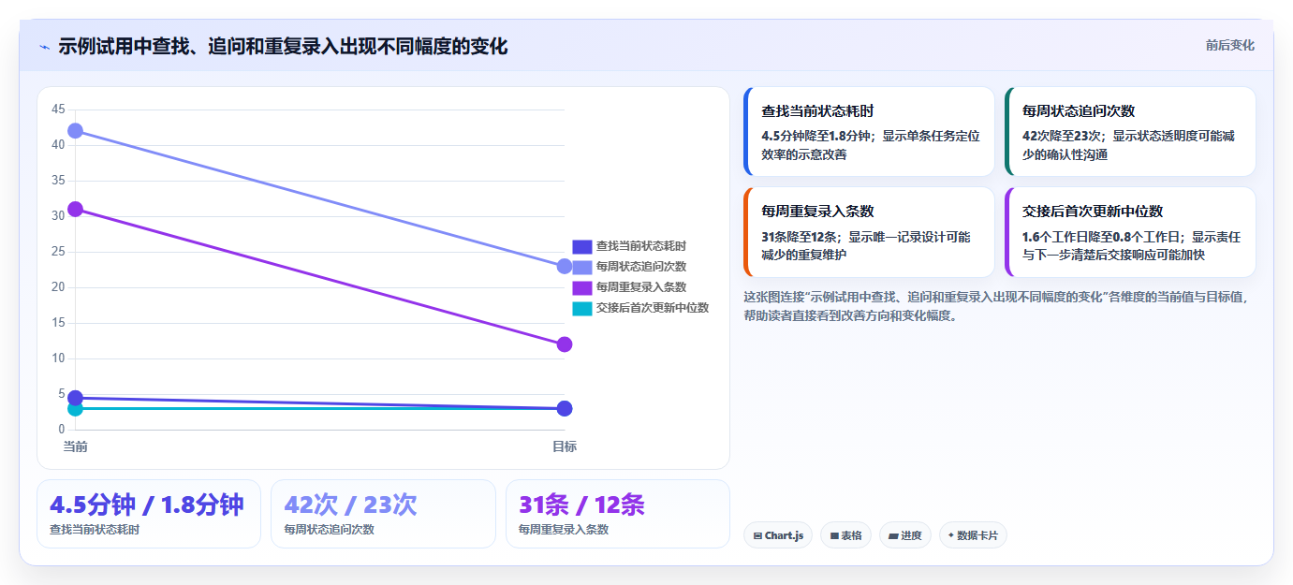Click the 45 y-axis tick label

pyautogui.click(x=58, y=110)
